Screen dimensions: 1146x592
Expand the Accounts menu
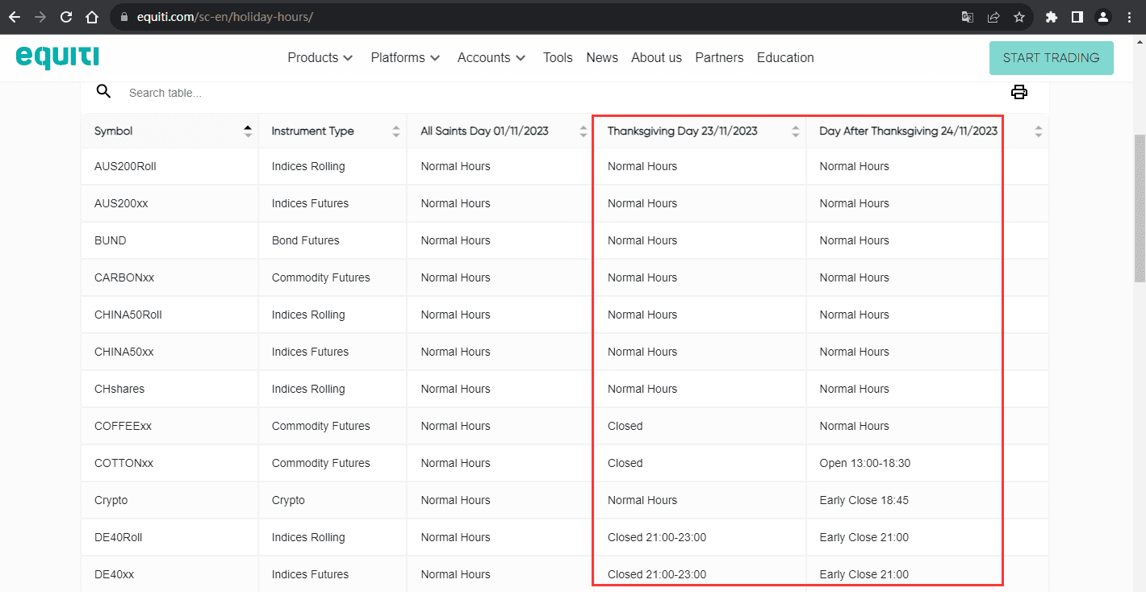pos(491,57)
